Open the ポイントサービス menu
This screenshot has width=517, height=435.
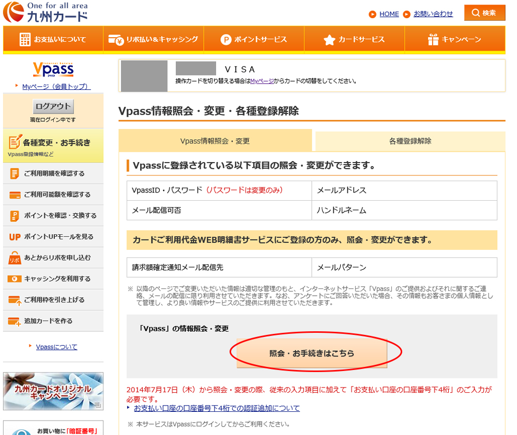[254, 40]
